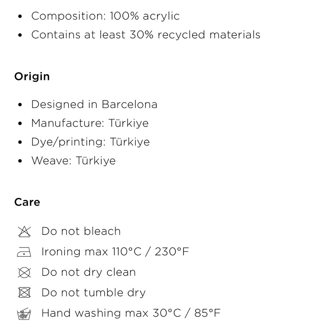This screenshot has width=333, height=333.
Task: Click the 'Do not dry clean' label
Action: [x=89, y=272]
